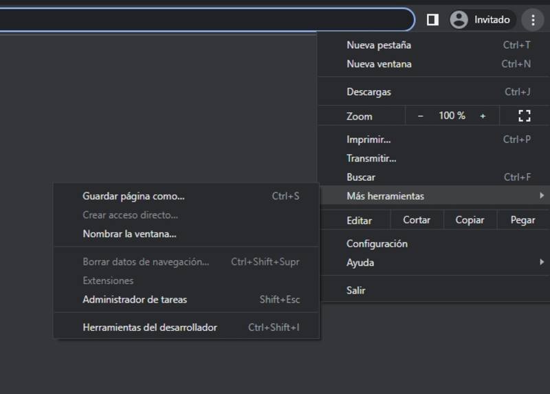Choose Guardar página como... in submenu

[133, 196]
